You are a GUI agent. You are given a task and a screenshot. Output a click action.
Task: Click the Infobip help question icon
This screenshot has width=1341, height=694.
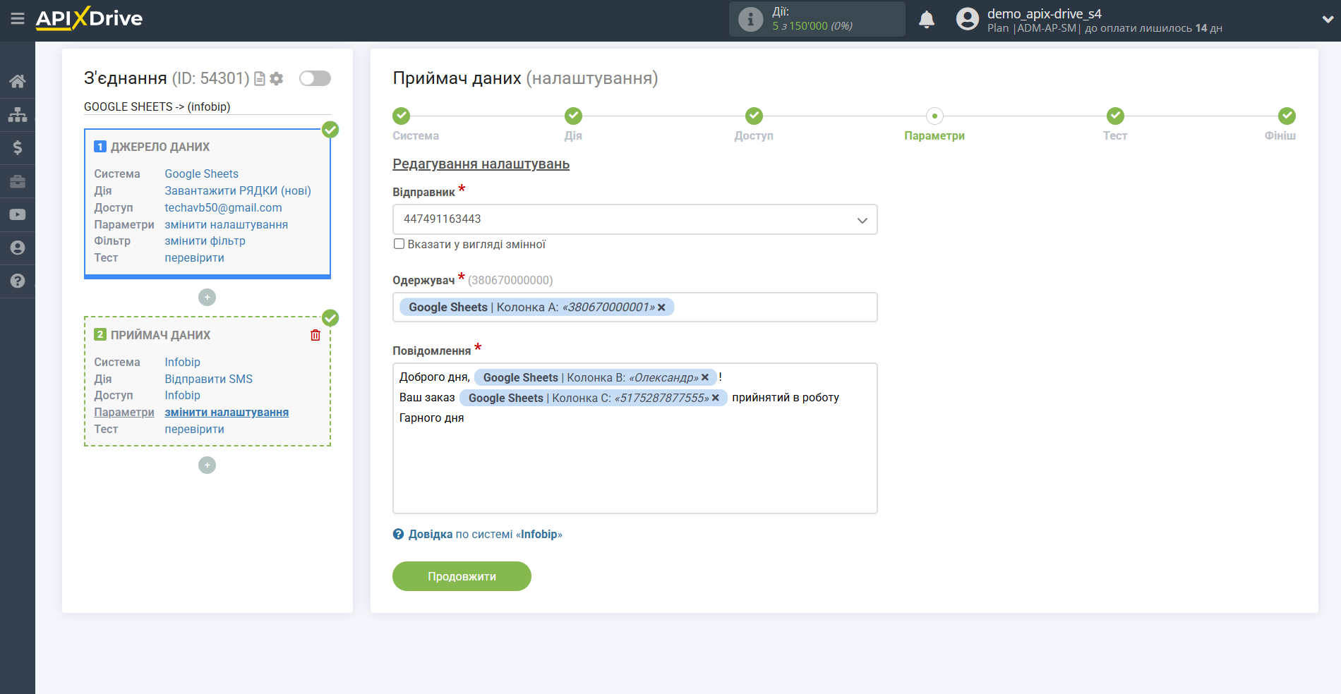398,535
